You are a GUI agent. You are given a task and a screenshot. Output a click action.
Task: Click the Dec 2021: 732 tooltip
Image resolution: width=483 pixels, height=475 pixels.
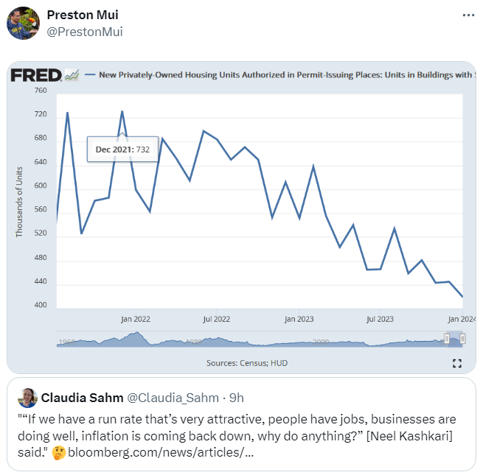pos(122,149)
